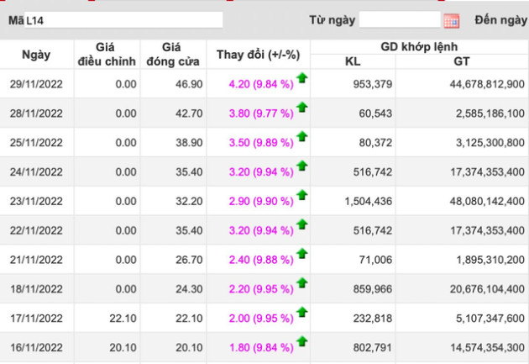Click the green up arrow in the 25/11/2022 row
The height and width of the screenshot is (364, 529).
pos(302,136)
